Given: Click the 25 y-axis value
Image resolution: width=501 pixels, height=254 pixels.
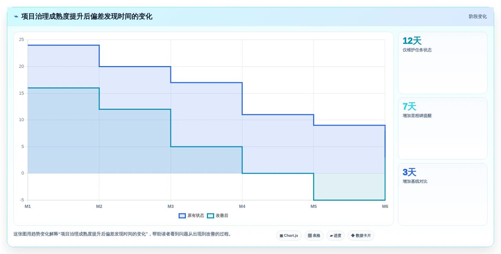Looking at the screenshot, I should click(21, 40).
